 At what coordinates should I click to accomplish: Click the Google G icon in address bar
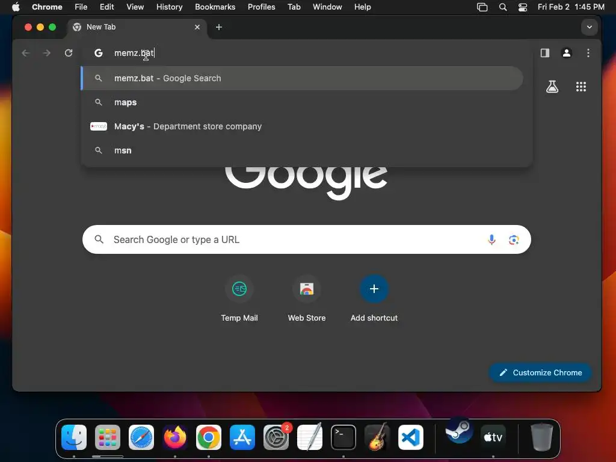click(99, 53)
